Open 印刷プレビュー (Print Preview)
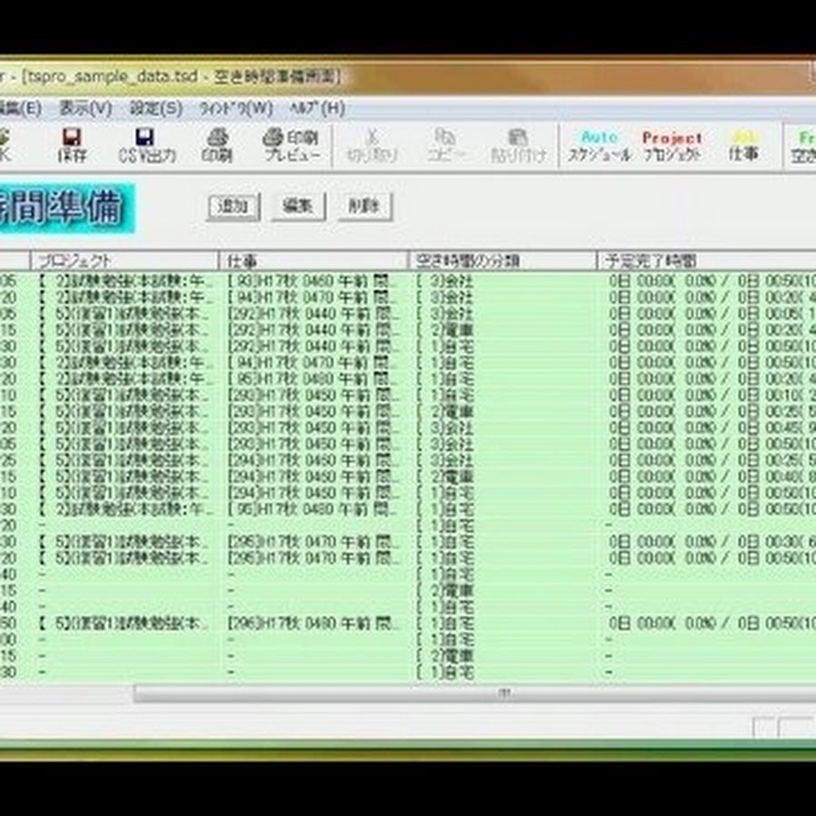 pos(292,144)
